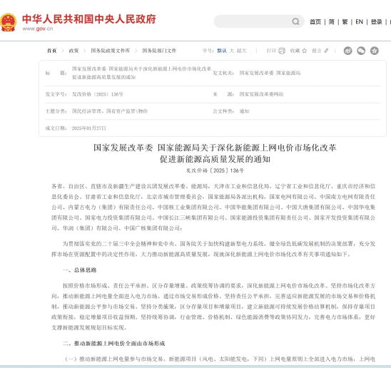Screen dimensions: 391x368
Task: Select 默认 font size option
Action: (222, 51)
